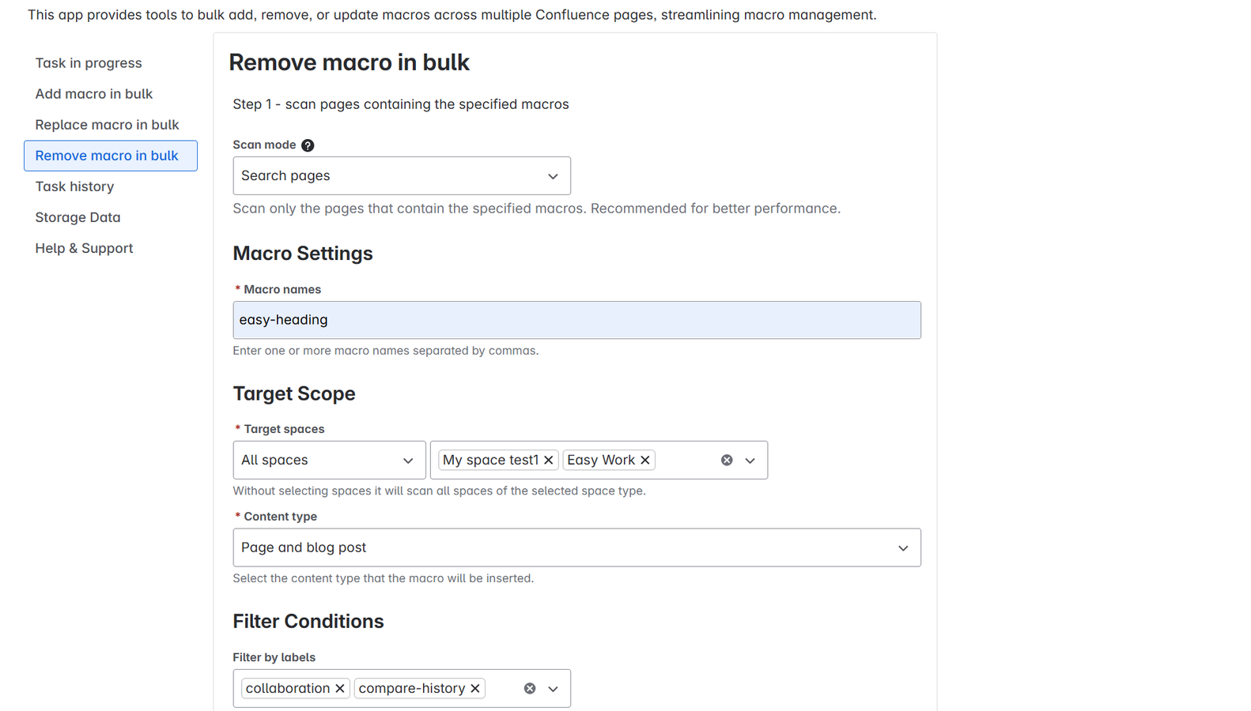Viewport: 1251px width, 711px height.
Task: Remove the 'compare-history' label tag
Action: coord(475,688)
